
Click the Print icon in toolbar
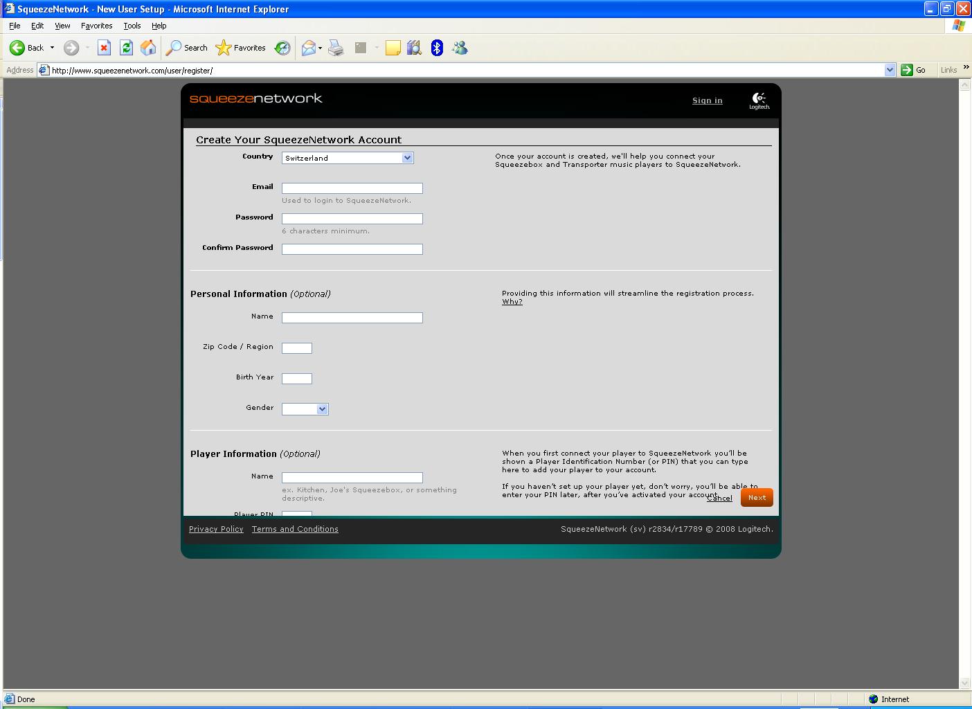pos(336,48)
